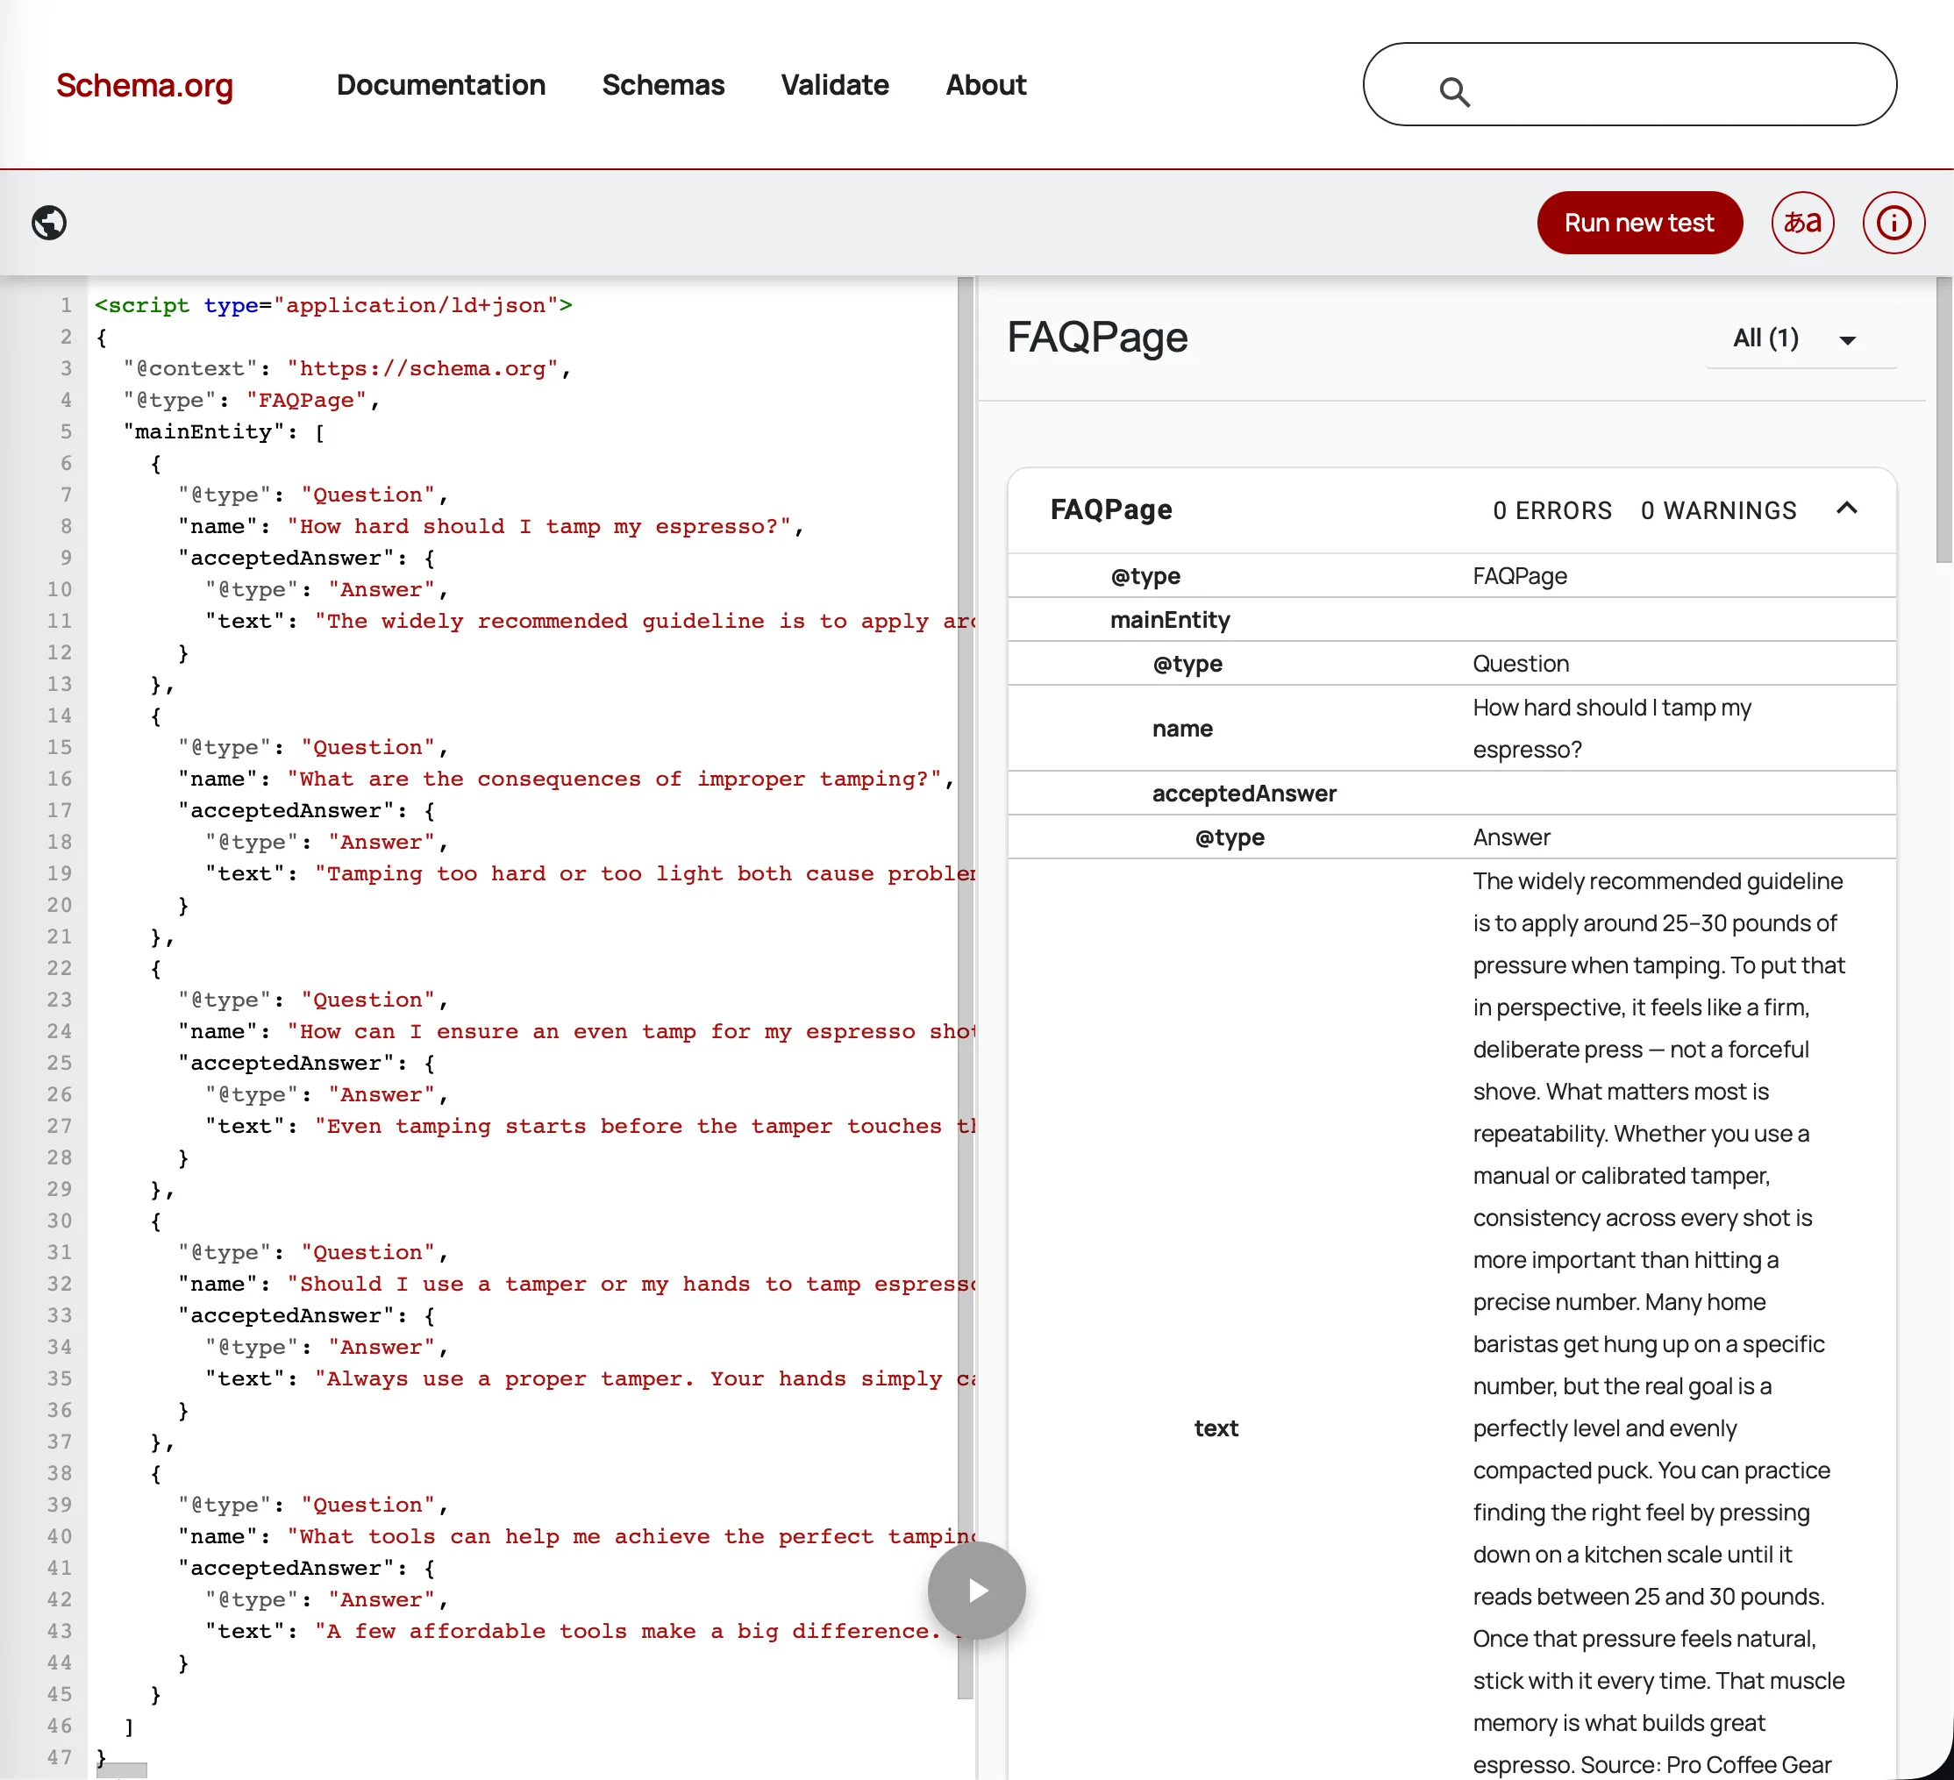
Task: Click the globe icon in toolbar
Action: pos(49,223)
